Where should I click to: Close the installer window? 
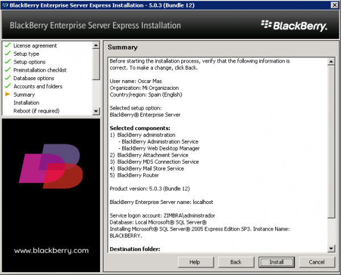[x=334, y=5]
